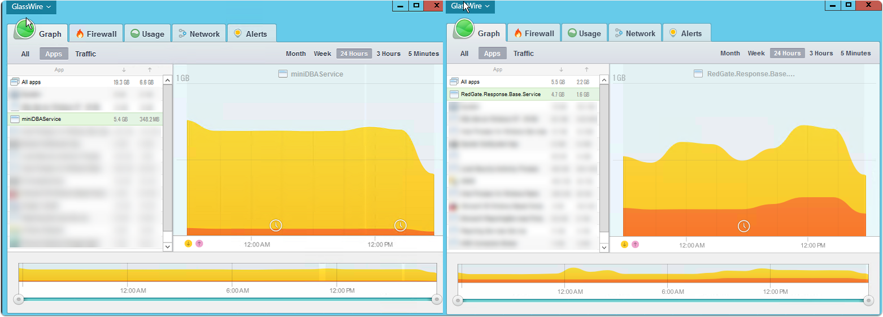Switch to Alerts tab in left window
This screenshot has height=317, width=883.
(x=251, y=34)
